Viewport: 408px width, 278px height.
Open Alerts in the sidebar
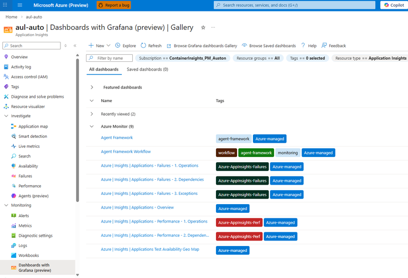24,216
